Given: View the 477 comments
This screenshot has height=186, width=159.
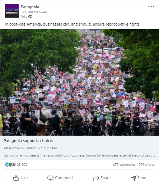Looking at the screenshot, I should (x=124, y=165).
